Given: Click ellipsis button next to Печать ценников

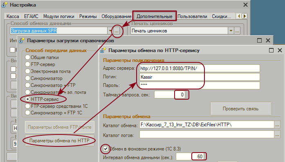Looking at the screenshot, I should (x=237, y=31).
